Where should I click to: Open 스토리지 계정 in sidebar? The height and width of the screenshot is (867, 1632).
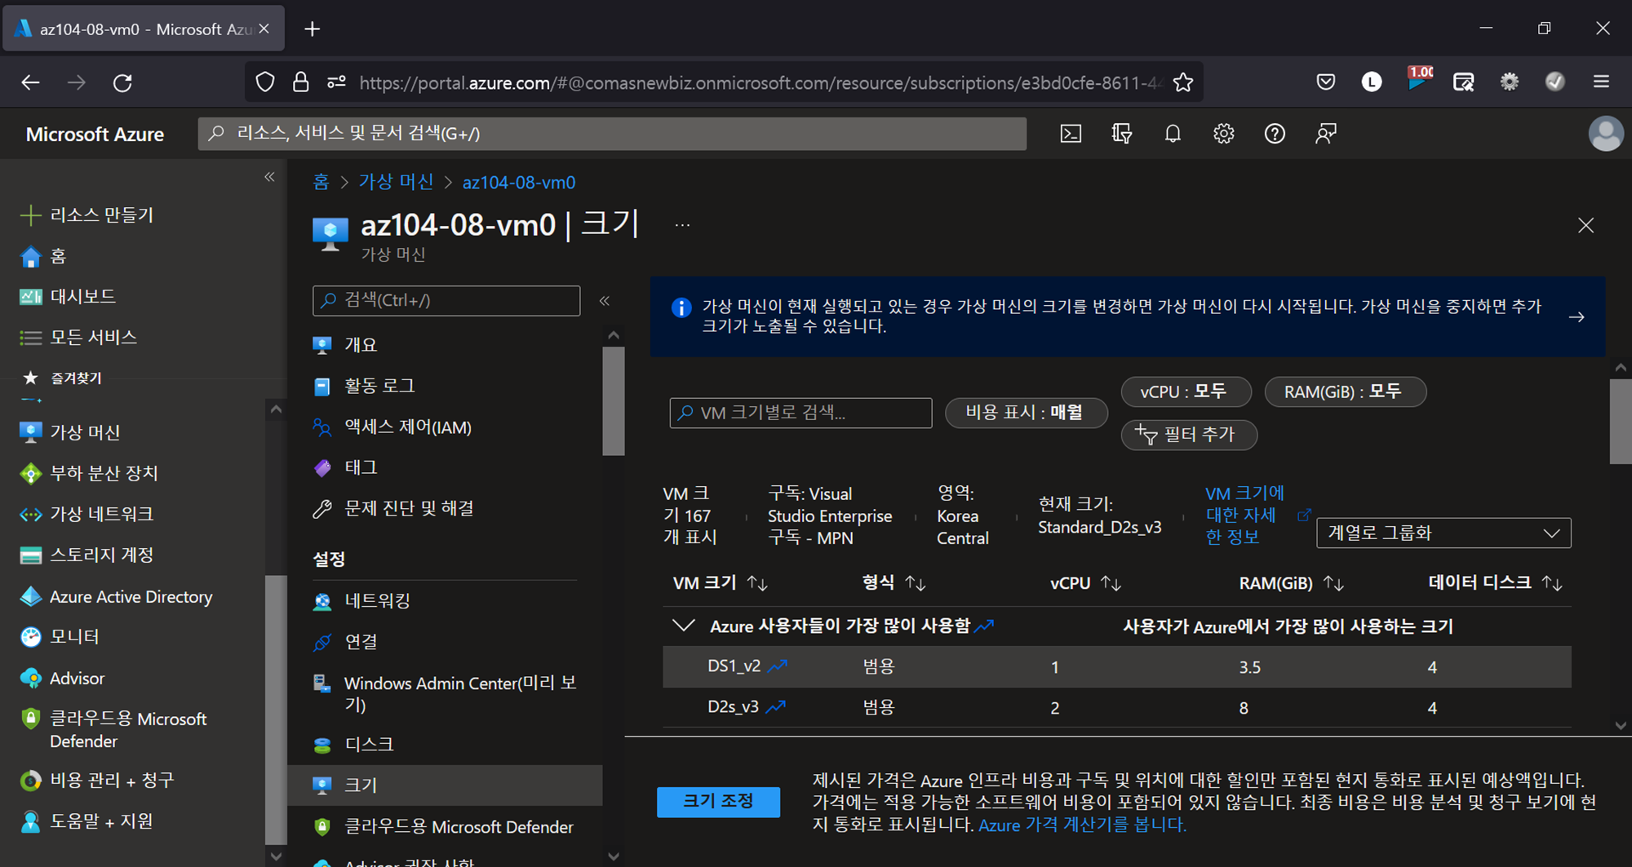(86, 555)
